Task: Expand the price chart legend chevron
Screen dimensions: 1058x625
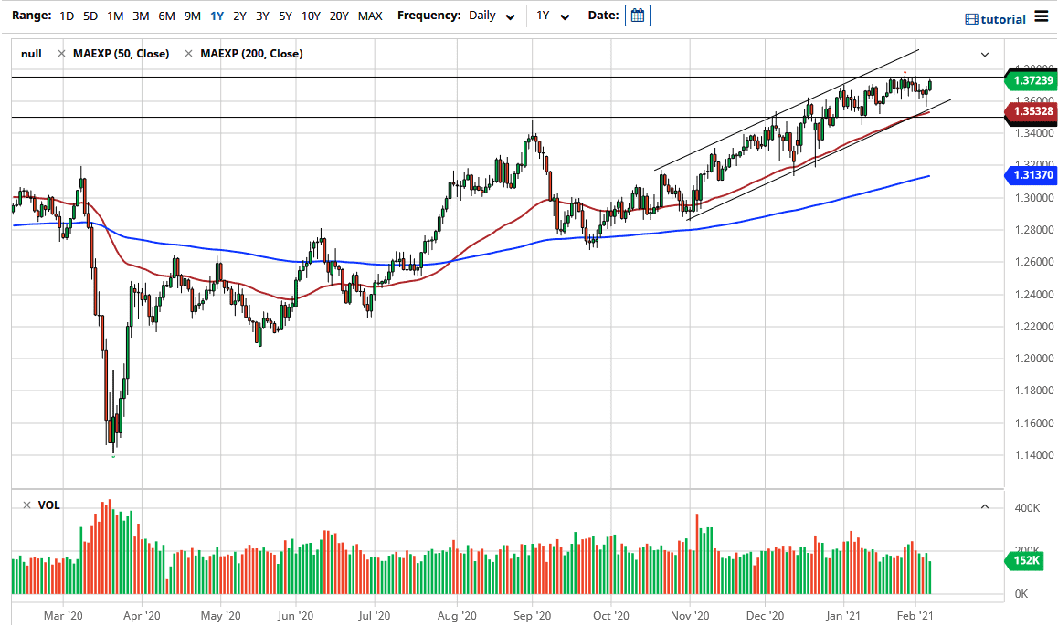Action: (x=985, y=55)
